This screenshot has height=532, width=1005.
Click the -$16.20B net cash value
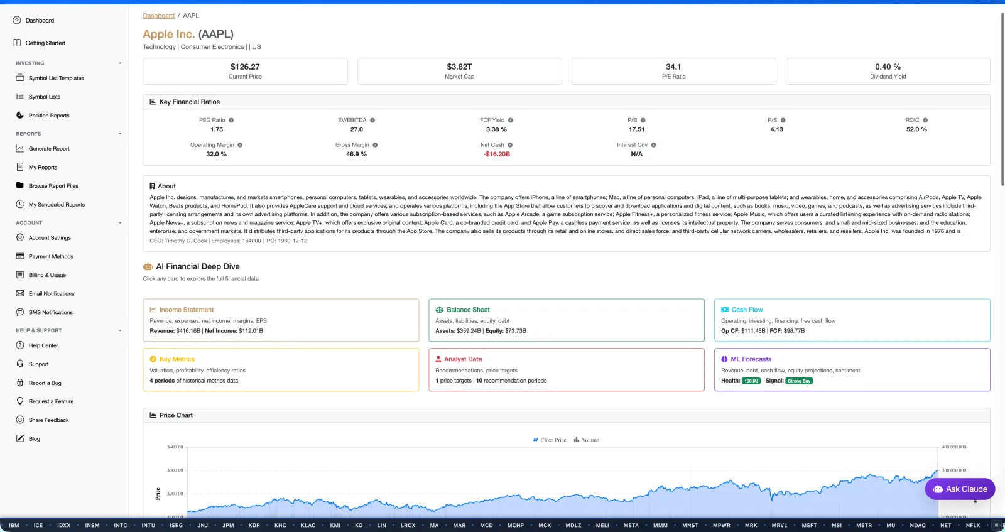496,154
